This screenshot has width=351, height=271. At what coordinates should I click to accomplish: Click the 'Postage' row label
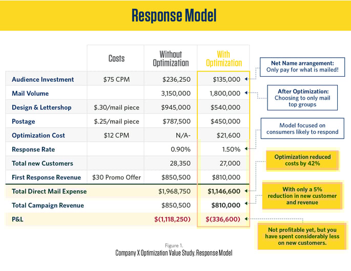click(24, 121)
